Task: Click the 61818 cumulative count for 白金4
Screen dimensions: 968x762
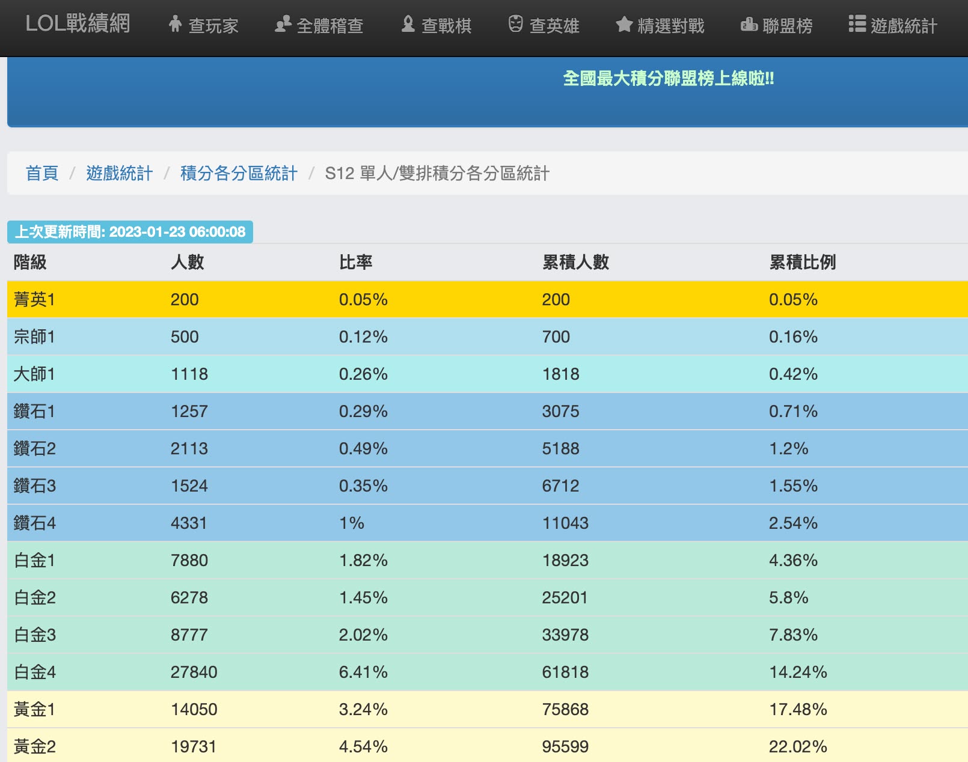Action: click(x=565, y=672)
